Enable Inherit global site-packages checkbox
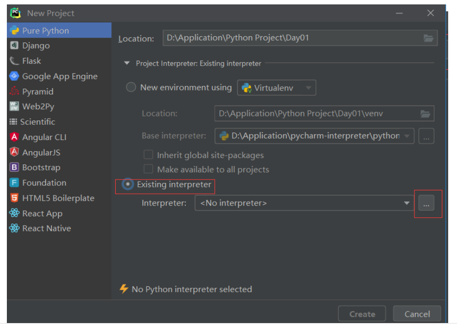This screenshot has width=457, height=325. [149, 155]
